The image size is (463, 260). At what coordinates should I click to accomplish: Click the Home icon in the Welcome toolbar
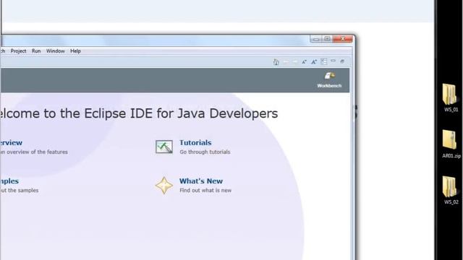click(x=276, y=62)
